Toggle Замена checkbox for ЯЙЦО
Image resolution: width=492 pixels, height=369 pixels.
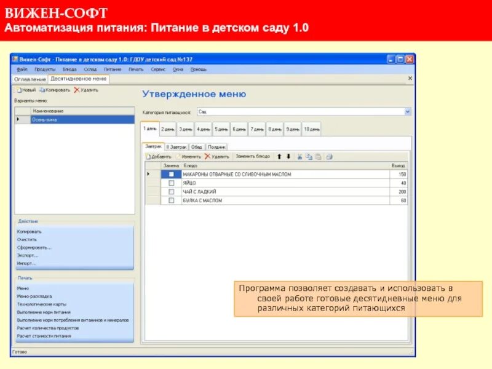tap(172, 183)
